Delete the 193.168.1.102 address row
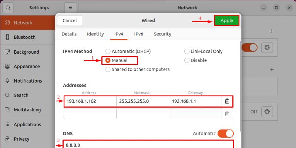 227,101
